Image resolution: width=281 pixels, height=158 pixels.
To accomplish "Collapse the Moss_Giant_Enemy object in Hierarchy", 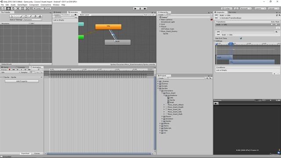I will point(160,31).
